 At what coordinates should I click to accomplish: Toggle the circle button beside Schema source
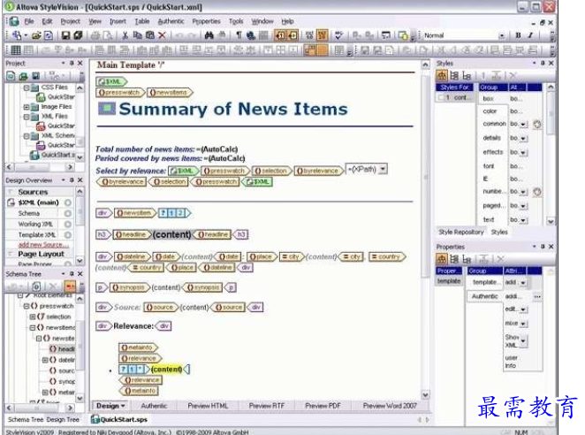(x=67, y=214)
